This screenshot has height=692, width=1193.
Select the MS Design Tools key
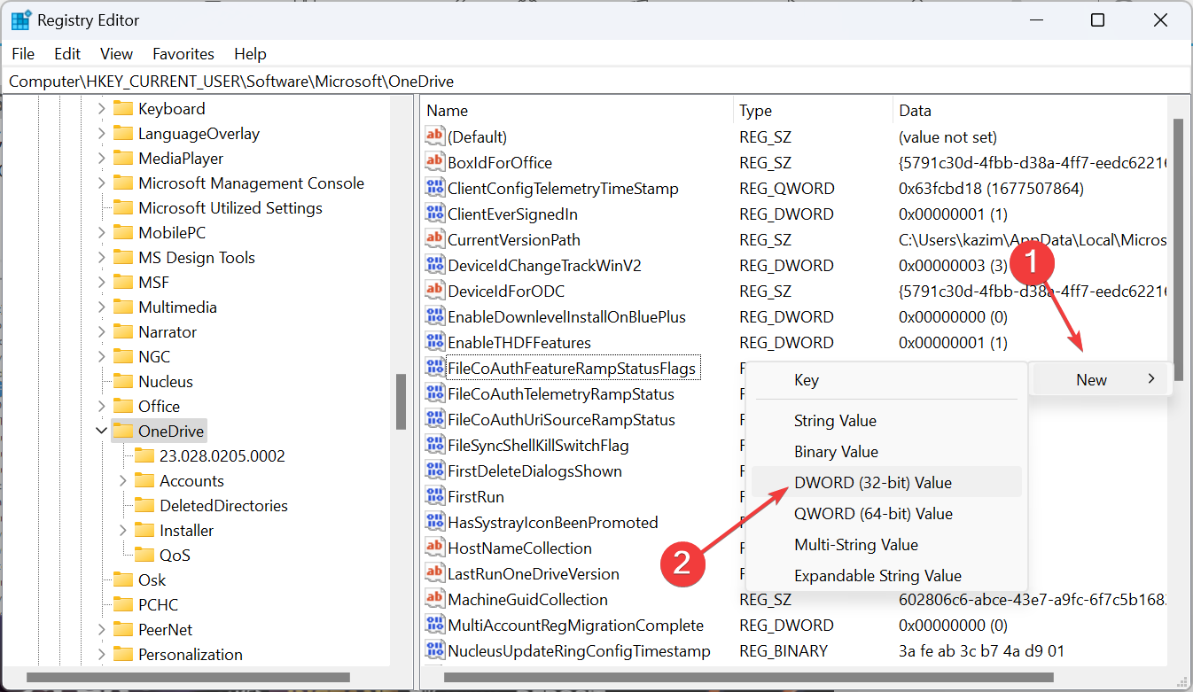[197, 258]
